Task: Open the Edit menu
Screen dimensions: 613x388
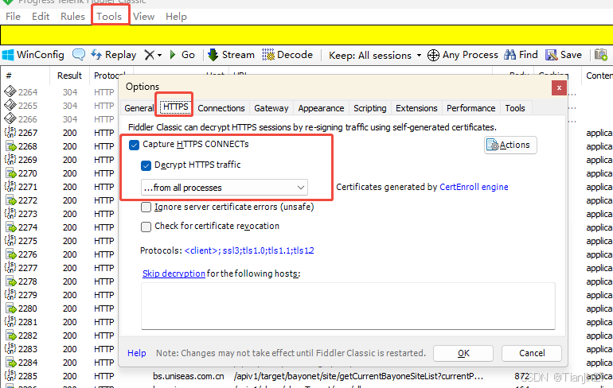Action: pos(41,17)
